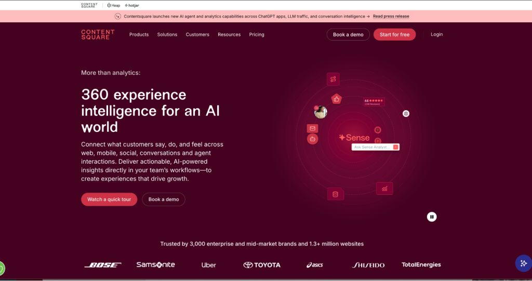Click the 'Trusted by 3,000 enterprise' text
This screenshot has width=532, height=281.
coord(262,244)
